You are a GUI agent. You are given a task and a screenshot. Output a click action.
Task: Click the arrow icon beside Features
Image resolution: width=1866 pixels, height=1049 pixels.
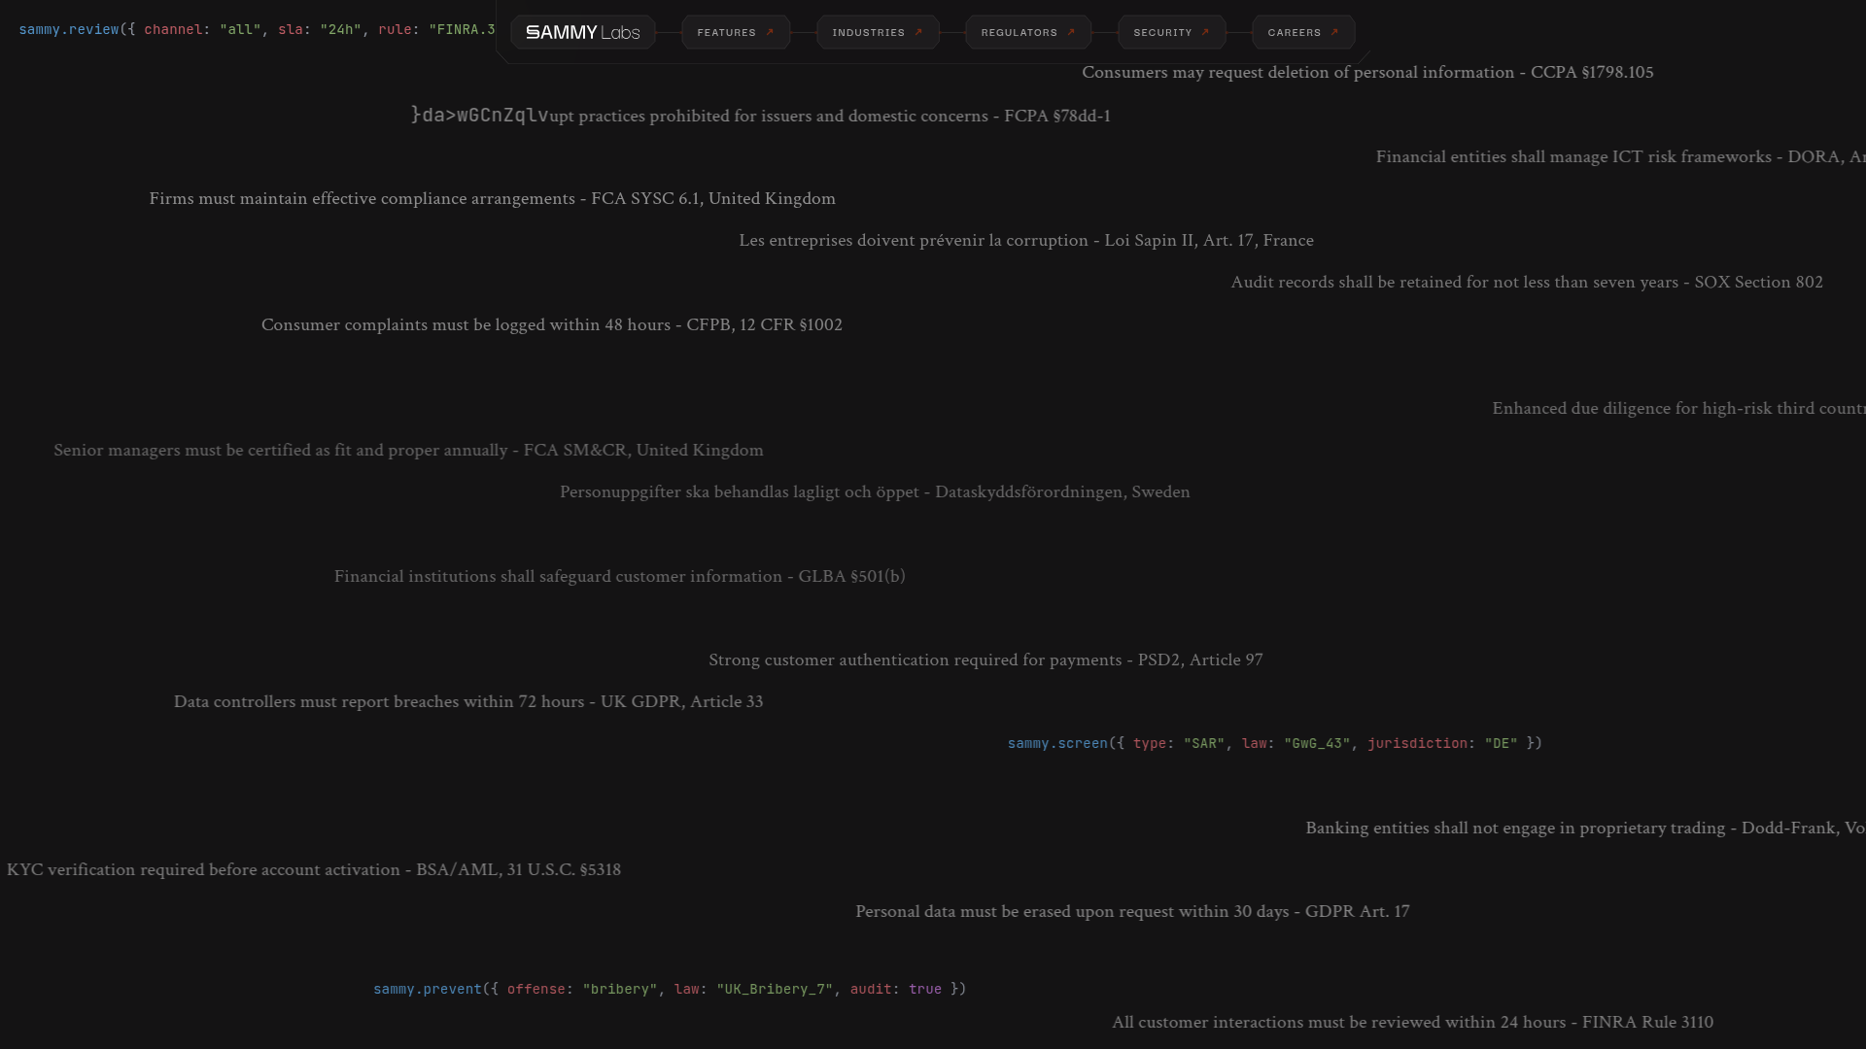click(x=770, y=32)
